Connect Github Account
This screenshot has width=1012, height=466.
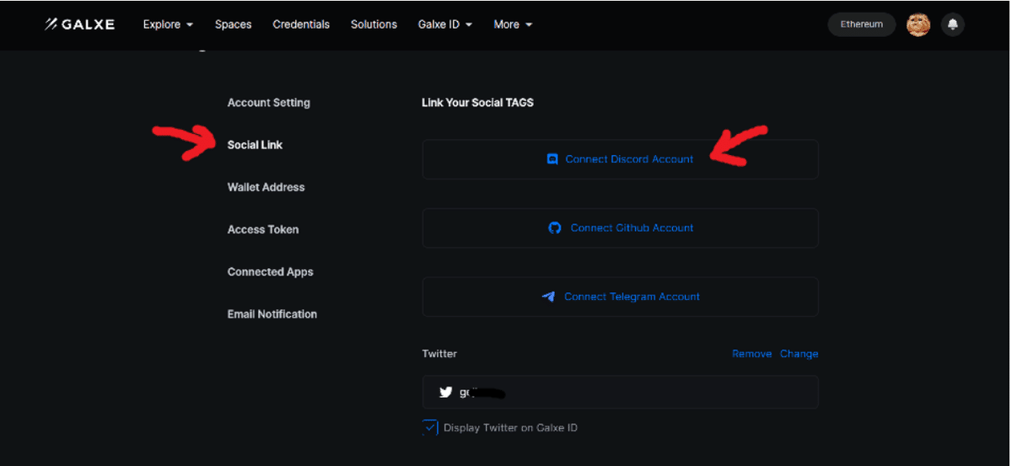(621, 228)
